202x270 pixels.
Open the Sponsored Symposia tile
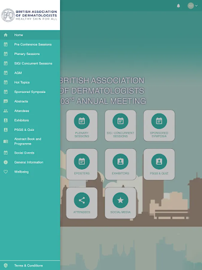[x=159, y=125]
